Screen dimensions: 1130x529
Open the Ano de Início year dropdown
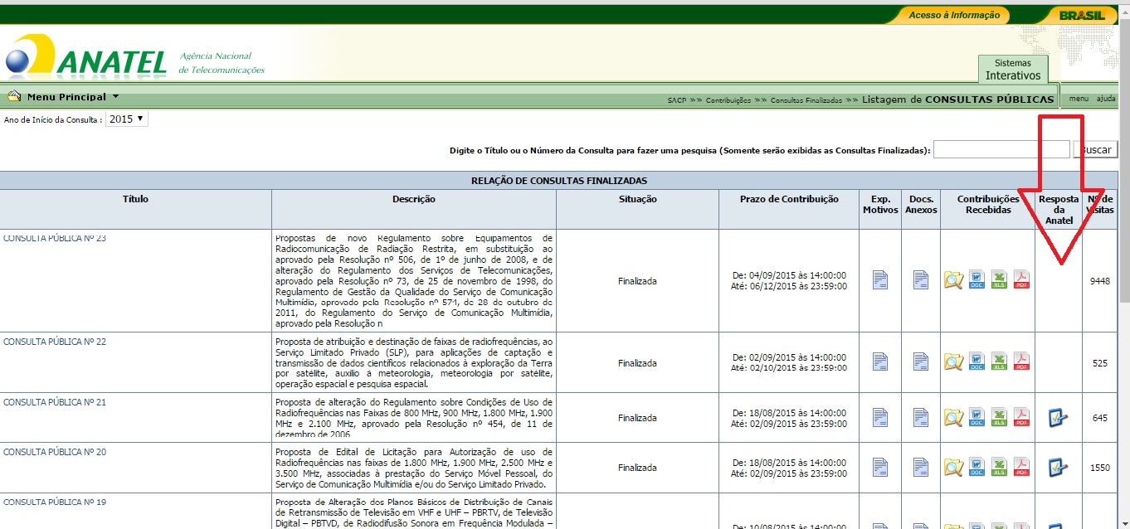click(127, 119)
